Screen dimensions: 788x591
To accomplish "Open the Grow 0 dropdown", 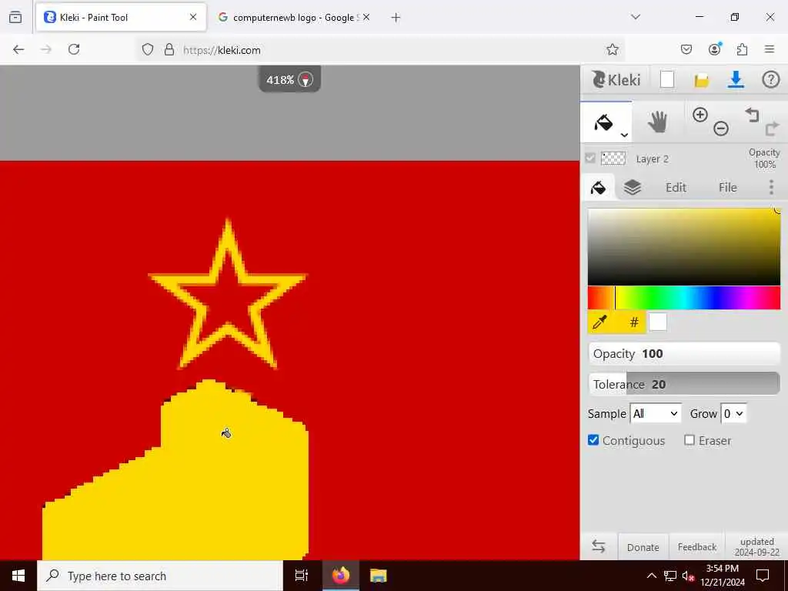I will pos(733,413).
